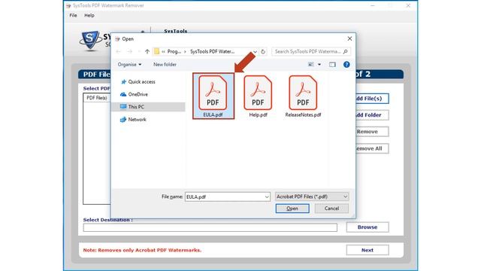Click the Prog... breadcrumb segment

[x=174, y=52]
